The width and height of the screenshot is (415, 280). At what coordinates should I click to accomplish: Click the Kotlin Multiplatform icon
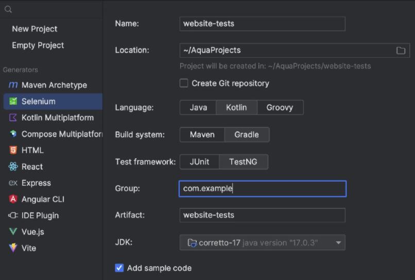point(13,118)
